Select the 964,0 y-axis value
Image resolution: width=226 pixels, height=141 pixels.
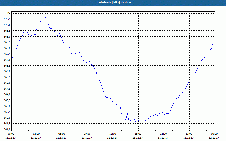(x=7, y=94)
